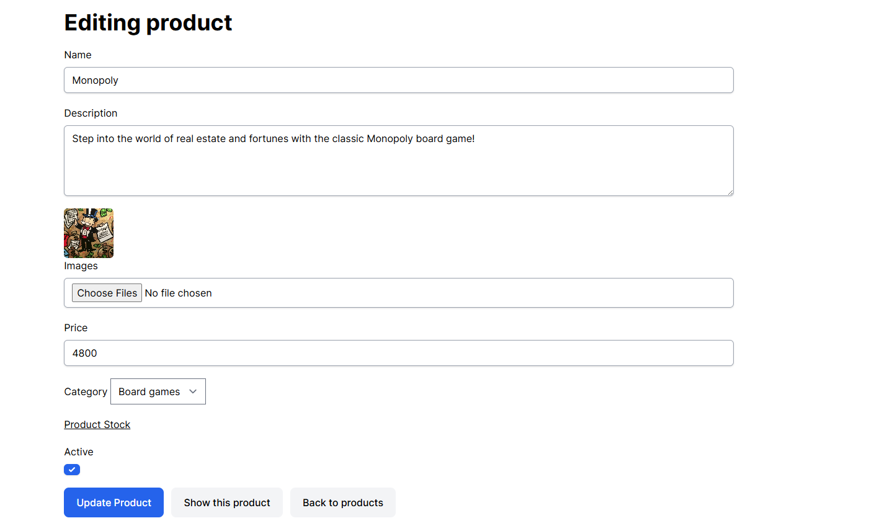Click the Price label text
This screenshot has width=877, height=531.
tap(76, 328)
